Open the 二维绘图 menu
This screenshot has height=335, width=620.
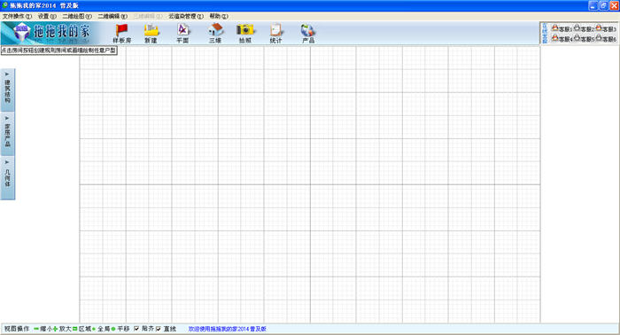click(x=77, y=16)
